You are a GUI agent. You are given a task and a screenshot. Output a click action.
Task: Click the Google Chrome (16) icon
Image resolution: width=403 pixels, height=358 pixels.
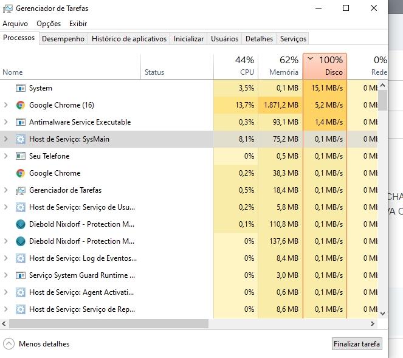coord(21,105)
